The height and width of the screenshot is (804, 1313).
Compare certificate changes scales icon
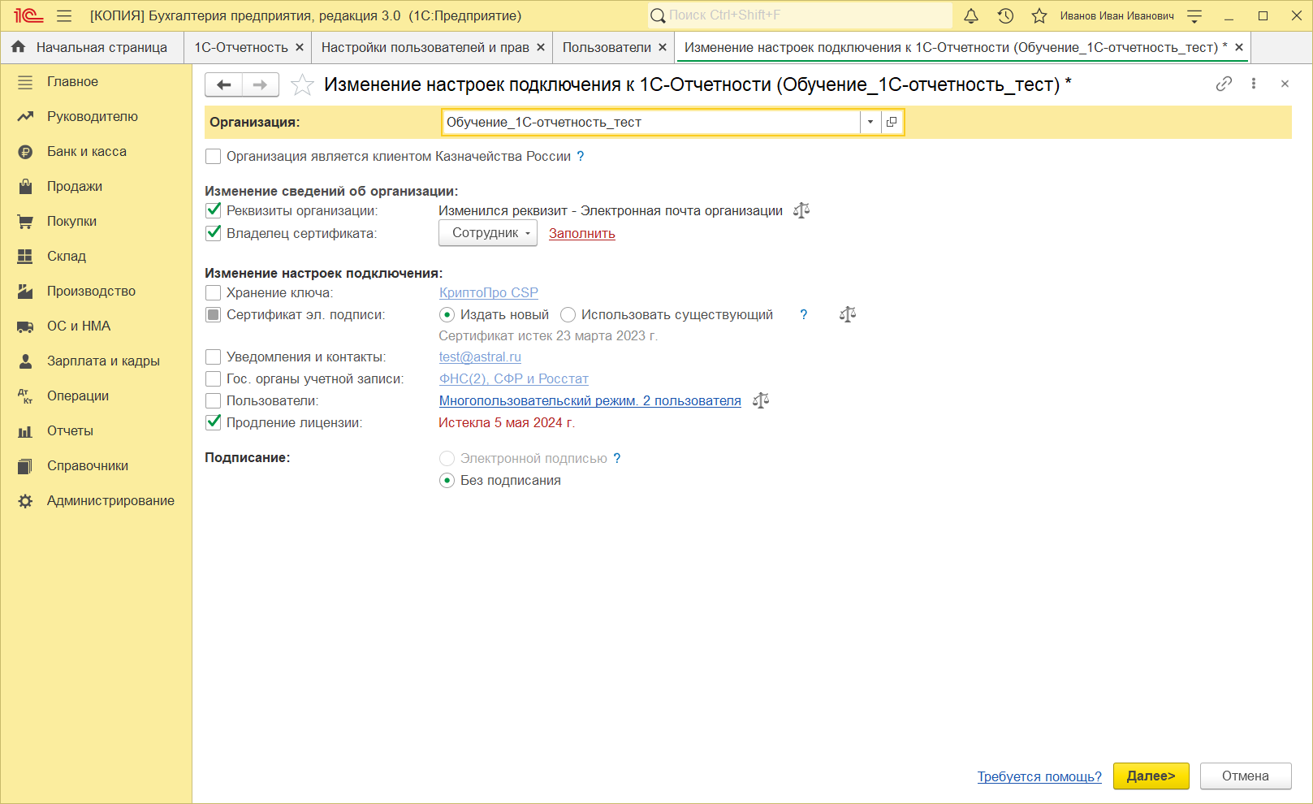tap(848, 314)
